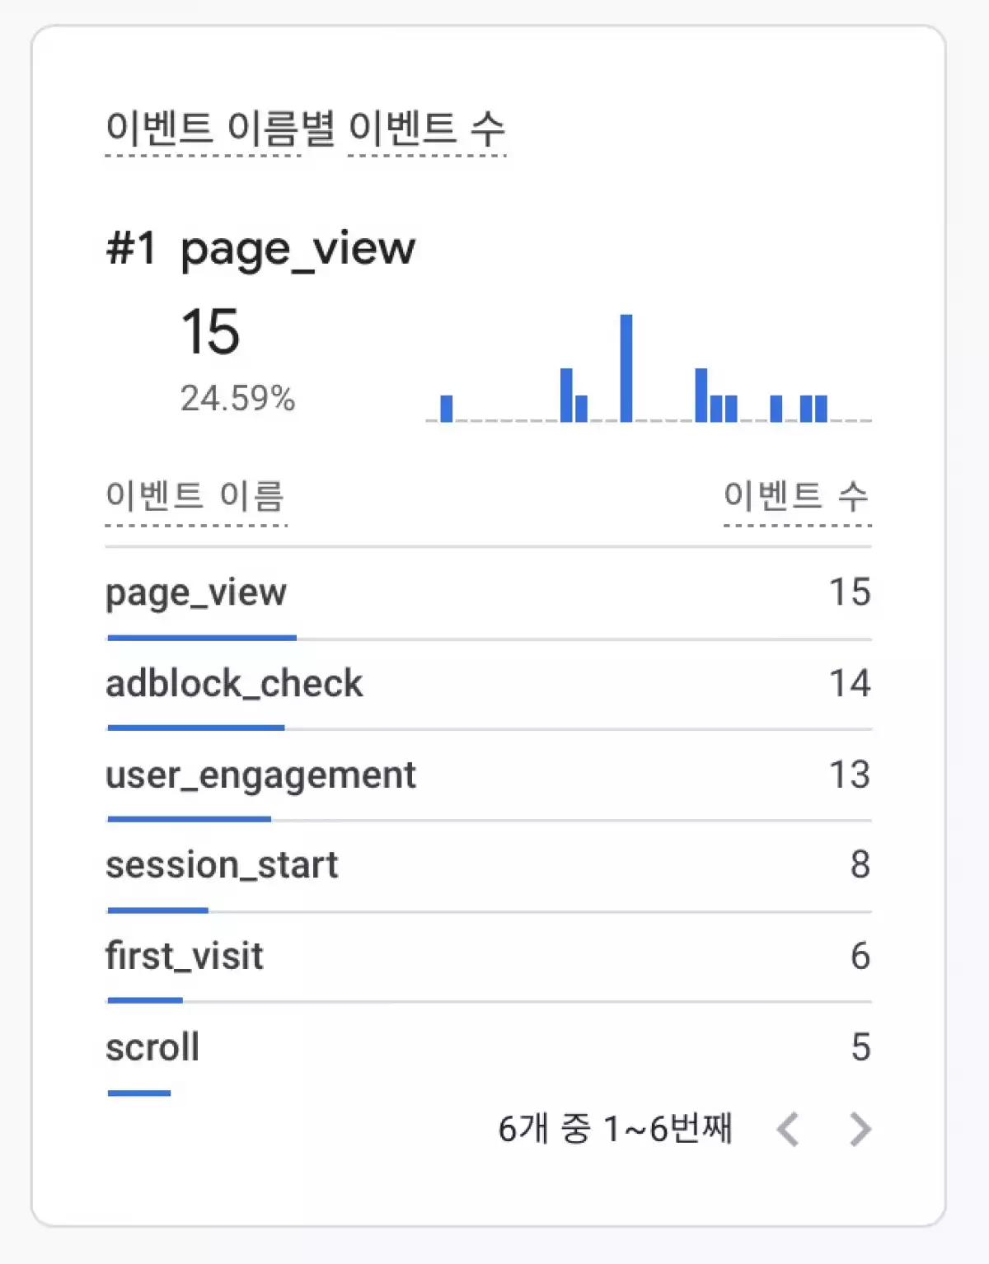Click the tallest bar in sparkline chart
Image resolution: width=989 pixels, height=1264 pixels.
tap(626, 368)
